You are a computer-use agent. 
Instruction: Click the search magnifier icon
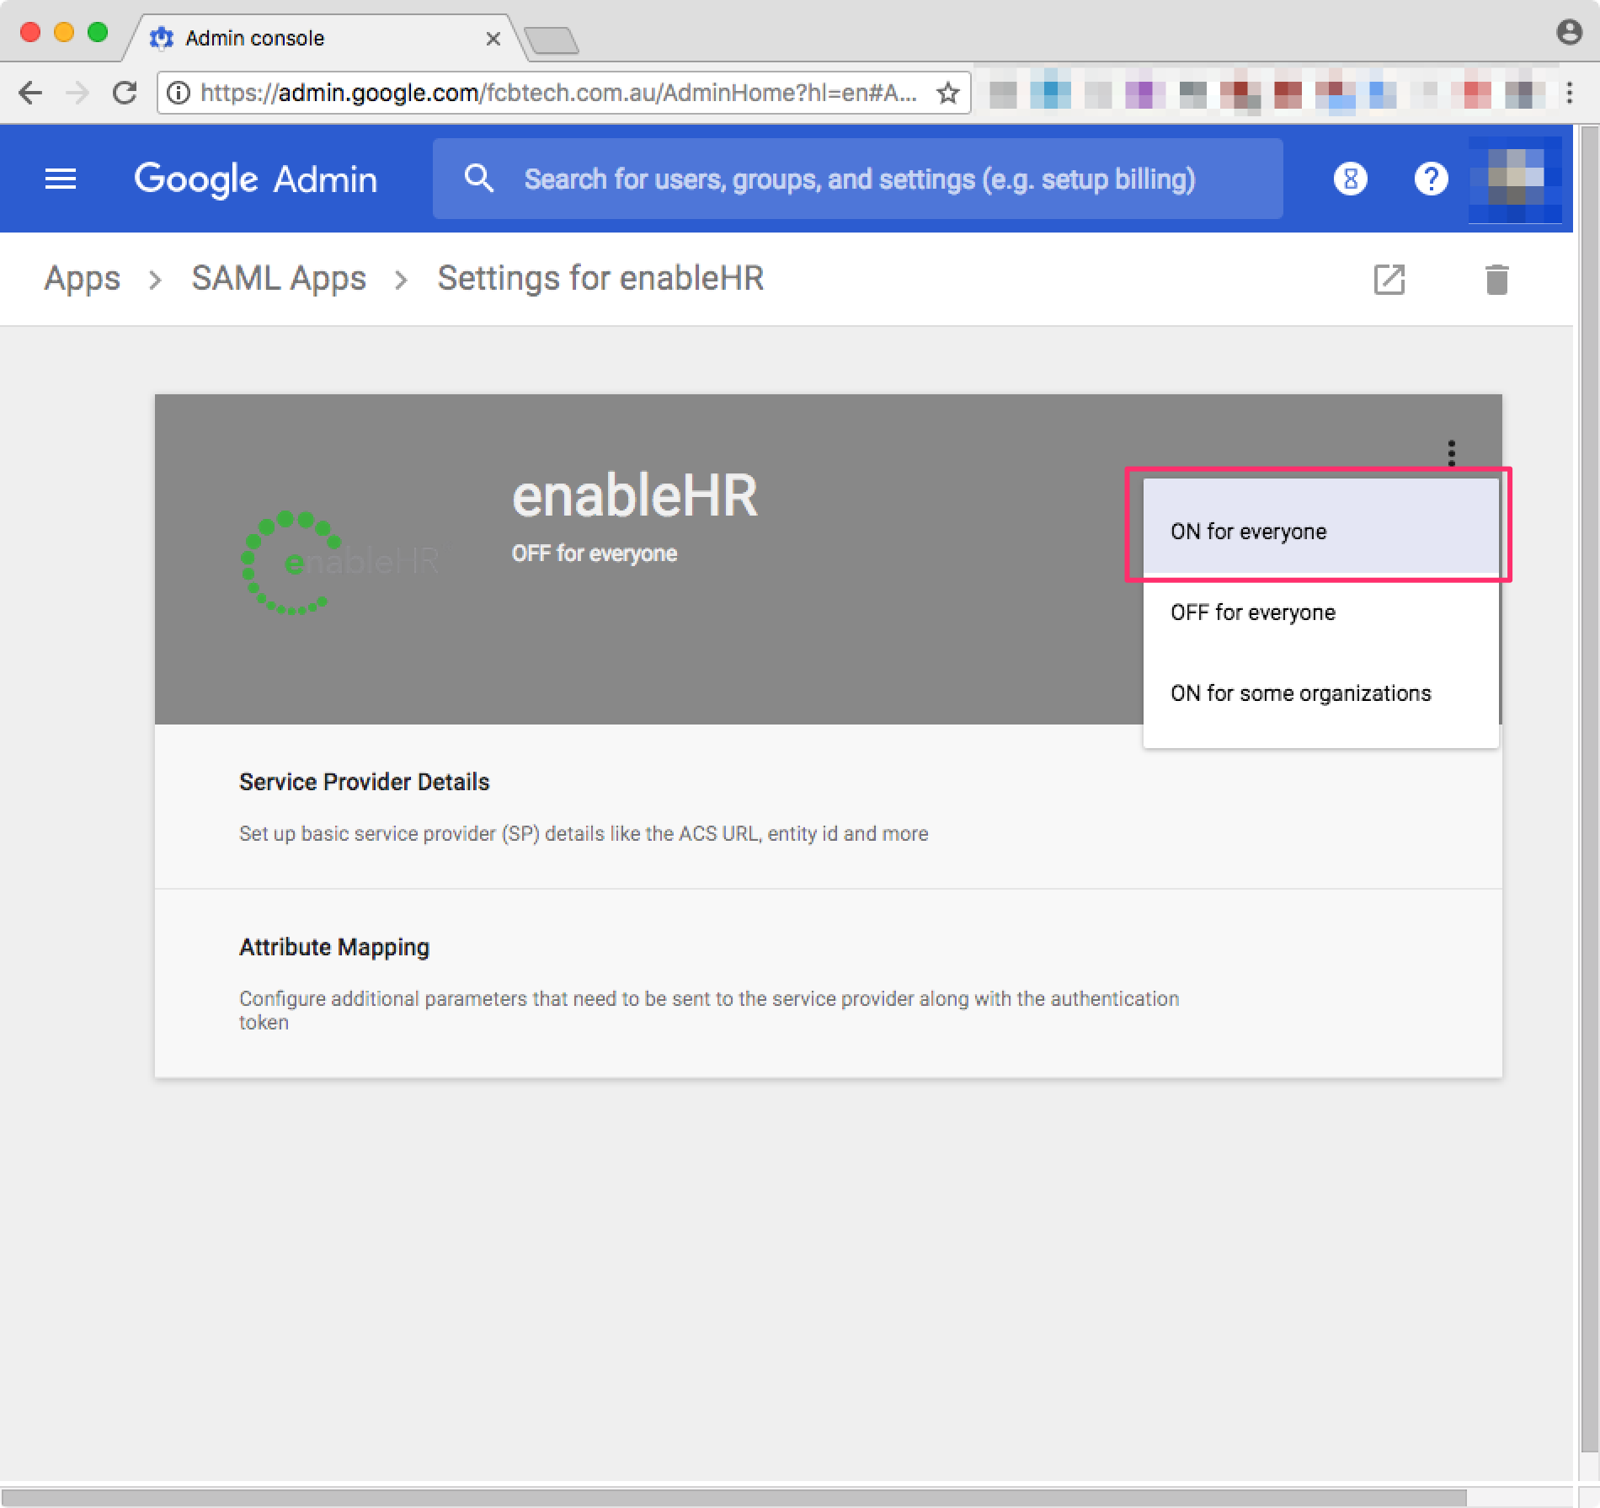click(x=478, y=179)
